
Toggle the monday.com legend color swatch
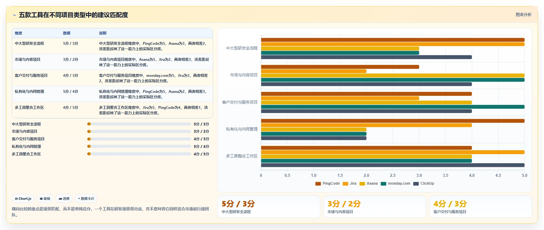point(383,183)
